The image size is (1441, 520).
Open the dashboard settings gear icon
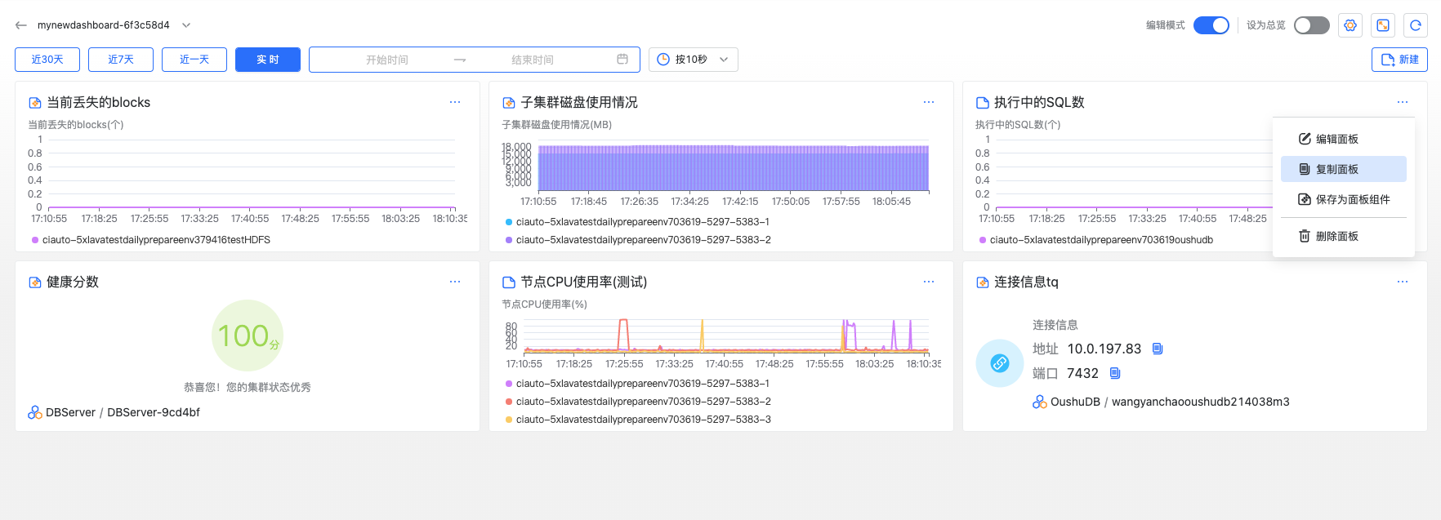pos(1350,25)
